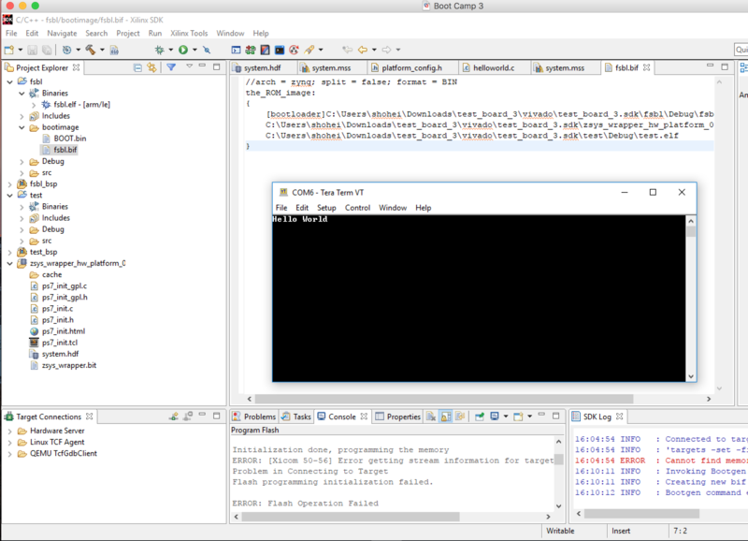Open the Project menu
Screen dimensions: 748x541
128,34
